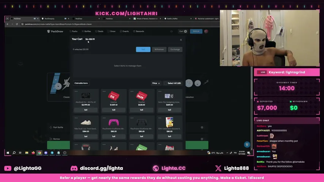This screenshot has width=324, height=182.
Task: Click the Withdraw button in cart
Action: click(x=159, y=49)
